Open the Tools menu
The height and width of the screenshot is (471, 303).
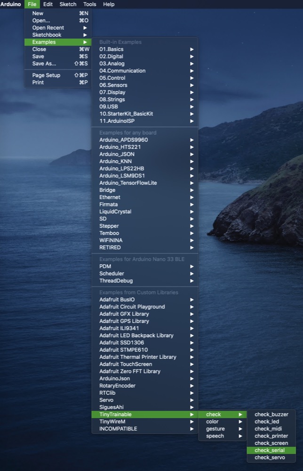tap(89, 4)
